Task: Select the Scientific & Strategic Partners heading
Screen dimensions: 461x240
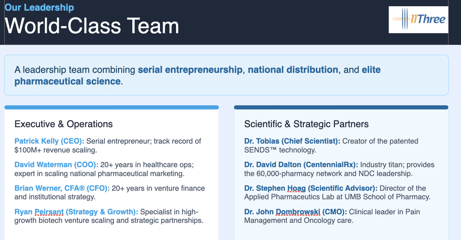Action: click(306, 124)
